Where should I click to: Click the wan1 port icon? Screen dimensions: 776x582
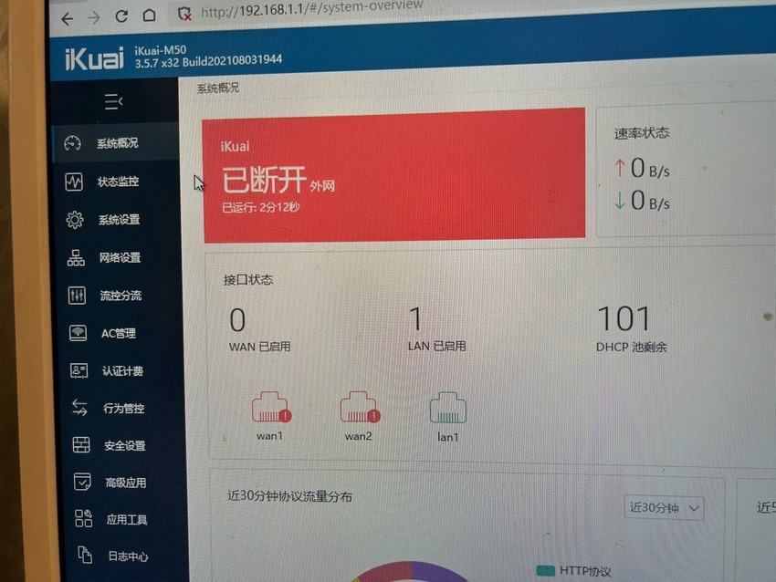(271, 408)
